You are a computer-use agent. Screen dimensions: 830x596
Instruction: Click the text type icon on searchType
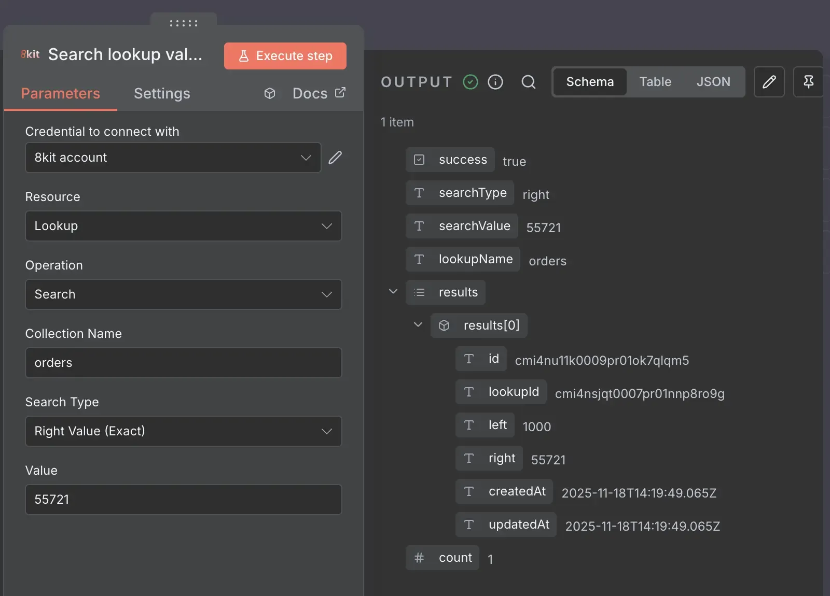tap(419, 193)
